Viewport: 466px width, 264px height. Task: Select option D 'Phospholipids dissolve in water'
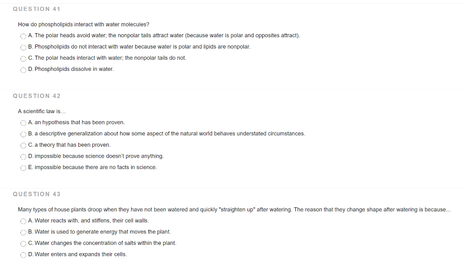pos(23,70)
